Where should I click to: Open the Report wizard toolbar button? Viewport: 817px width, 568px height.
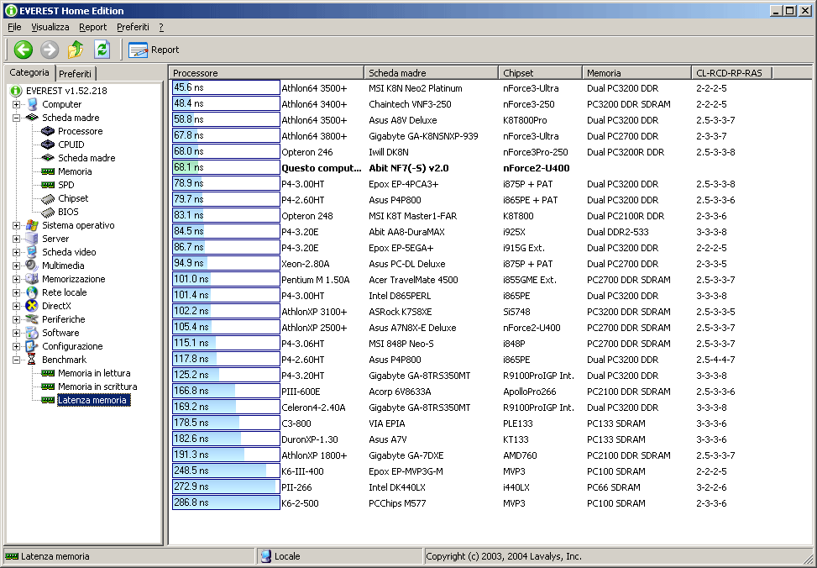154,50
